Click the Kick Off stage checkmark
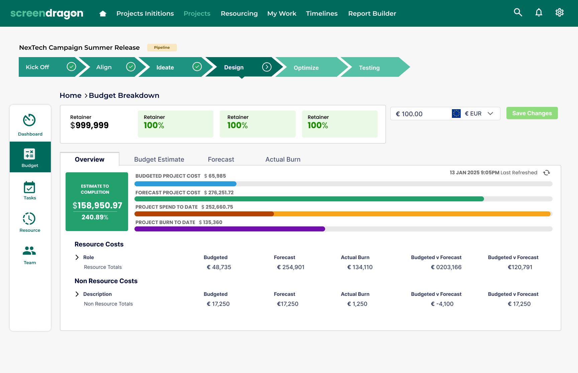Screen dimensions: 578x373 71,67
